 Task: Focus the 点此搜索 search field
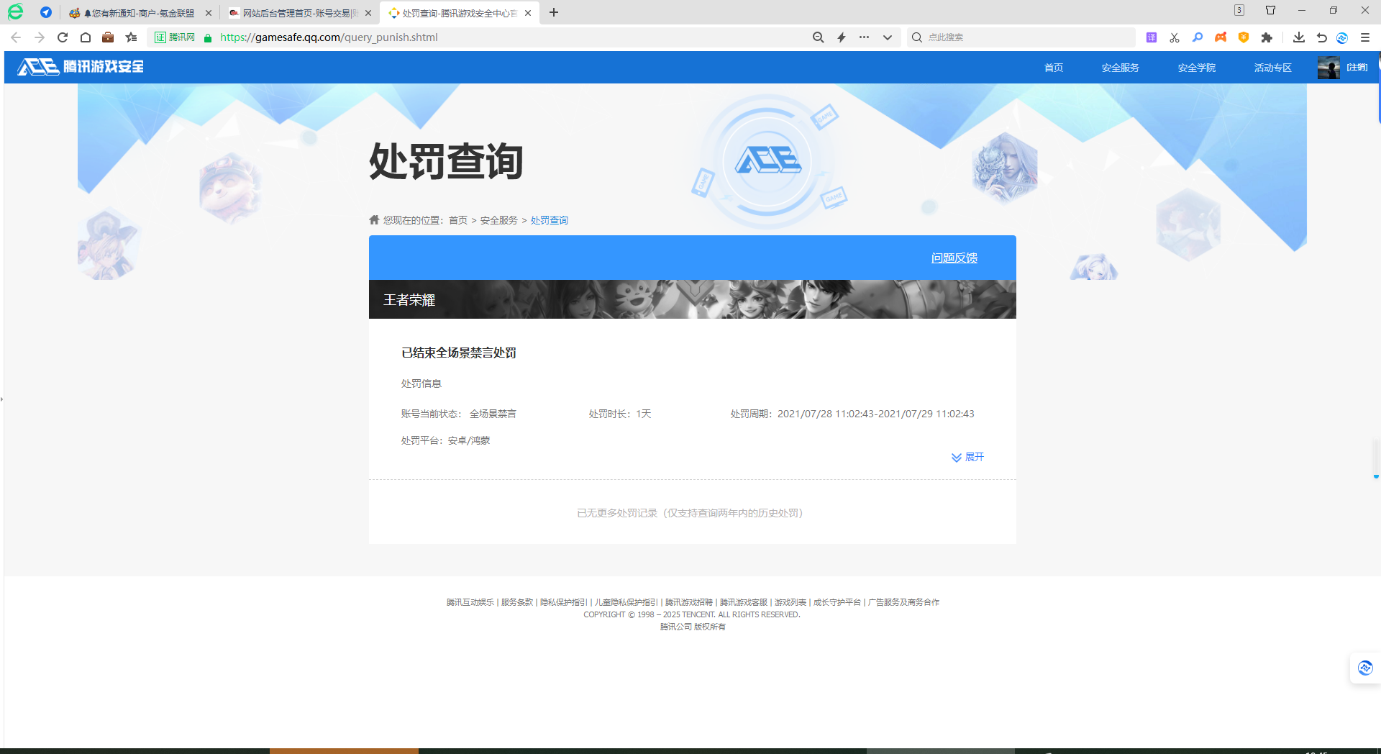click(x=1021, y=37)
